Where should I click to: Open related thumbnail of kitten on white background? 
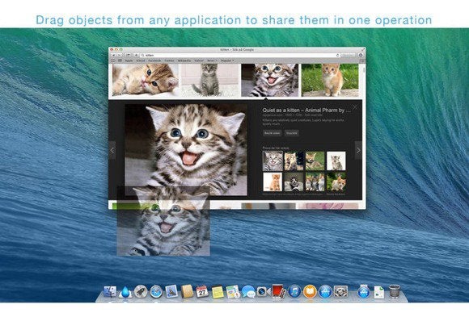coord(336,161)
